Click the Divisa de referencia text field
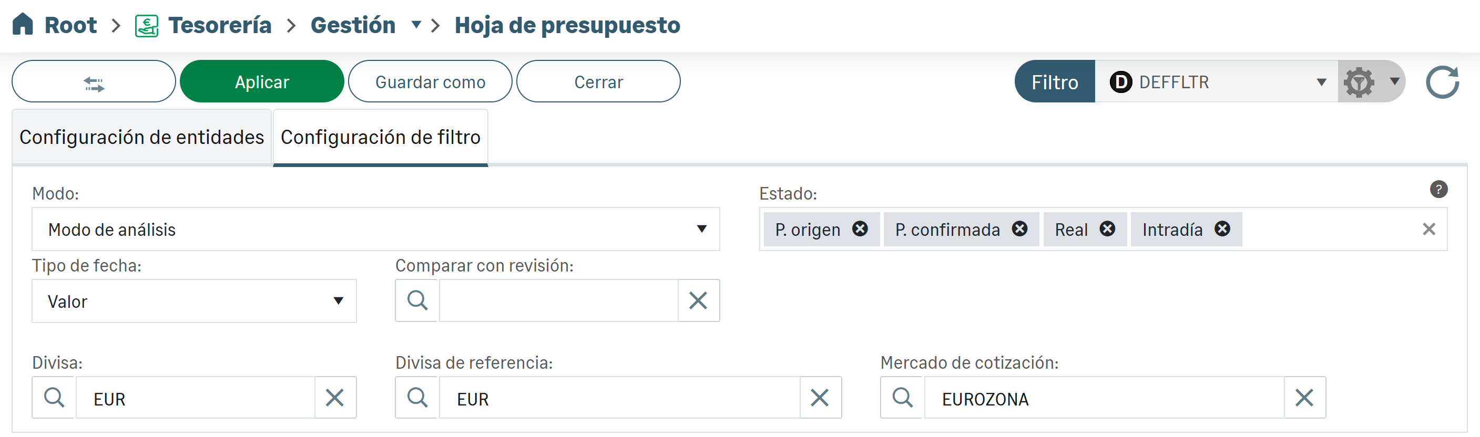1480x437 pixels. point(619,398)
